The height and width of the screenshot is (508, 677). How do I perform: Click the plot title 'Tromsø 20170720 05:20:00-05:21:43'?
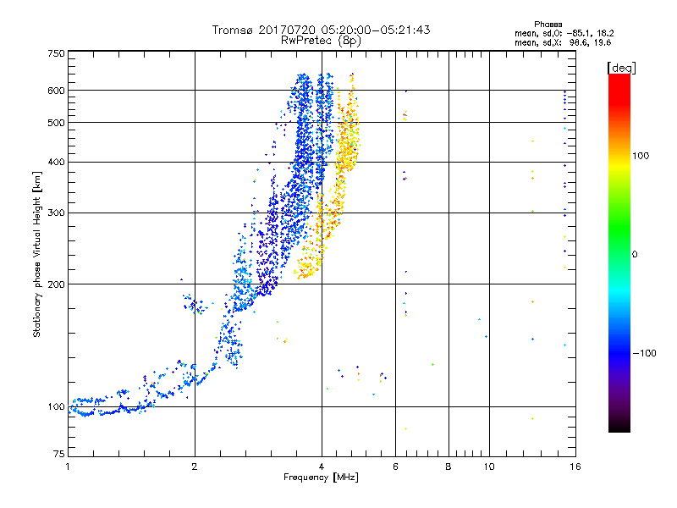[x=321, y=30]
